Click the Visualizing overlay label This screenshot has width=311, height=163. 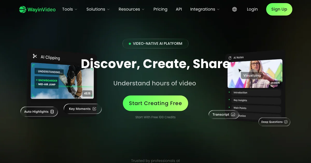pyautogui.click(x=252, y=76)
